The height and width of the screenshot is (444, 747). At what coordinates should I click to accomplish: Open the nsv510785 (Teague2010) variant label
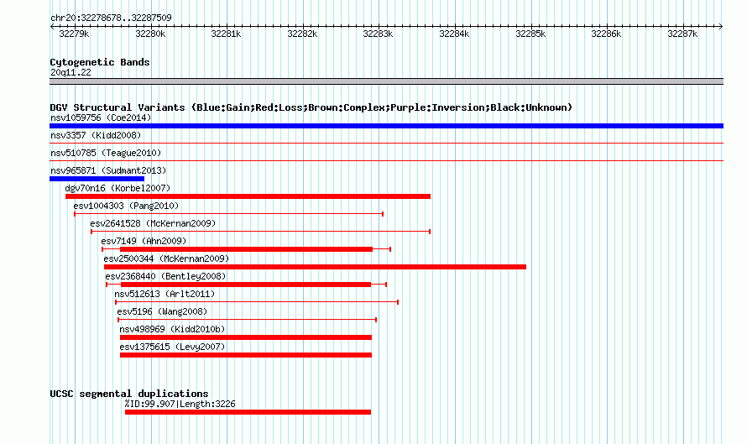coord(106,153)
